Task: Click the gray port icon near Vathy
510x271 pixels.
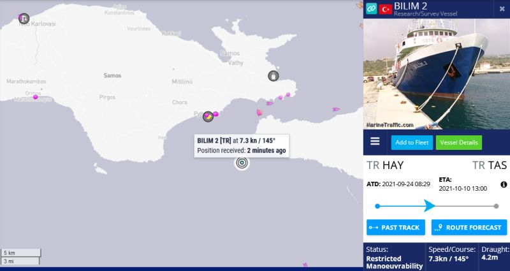Action: click(x=273, y=76)
